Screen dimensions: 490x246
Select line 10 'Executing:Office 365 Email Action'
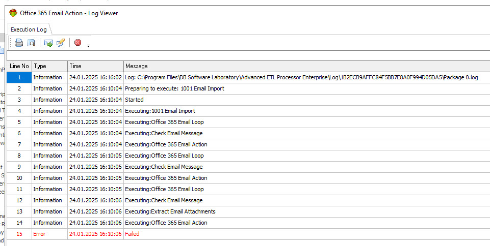click(x=166, y=178)
